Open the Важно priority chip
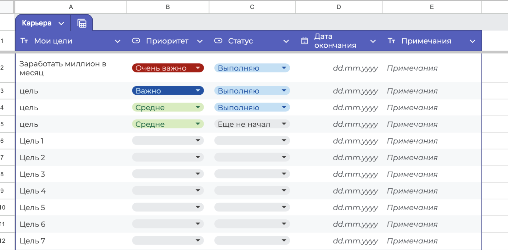 point(168,91)
